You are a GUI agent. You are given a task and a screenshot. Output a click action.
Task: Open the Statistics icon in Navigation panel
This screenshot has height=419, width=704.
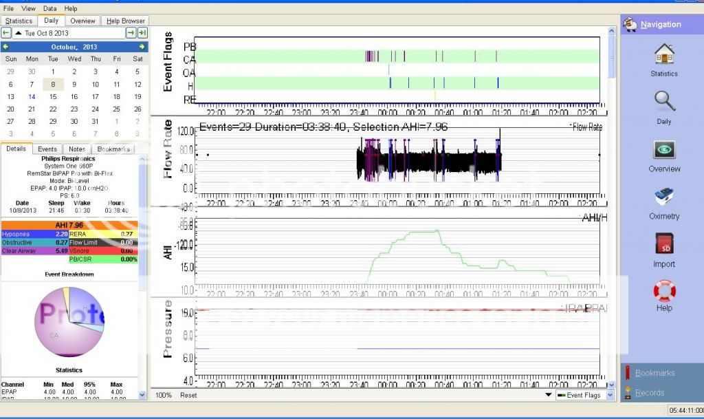tap(663, 55)
